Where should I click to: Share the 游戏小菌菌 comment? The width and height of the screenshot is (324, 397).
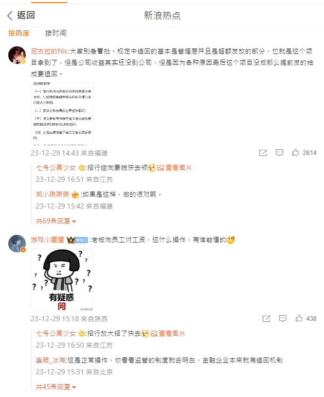[x=266, y=319]
